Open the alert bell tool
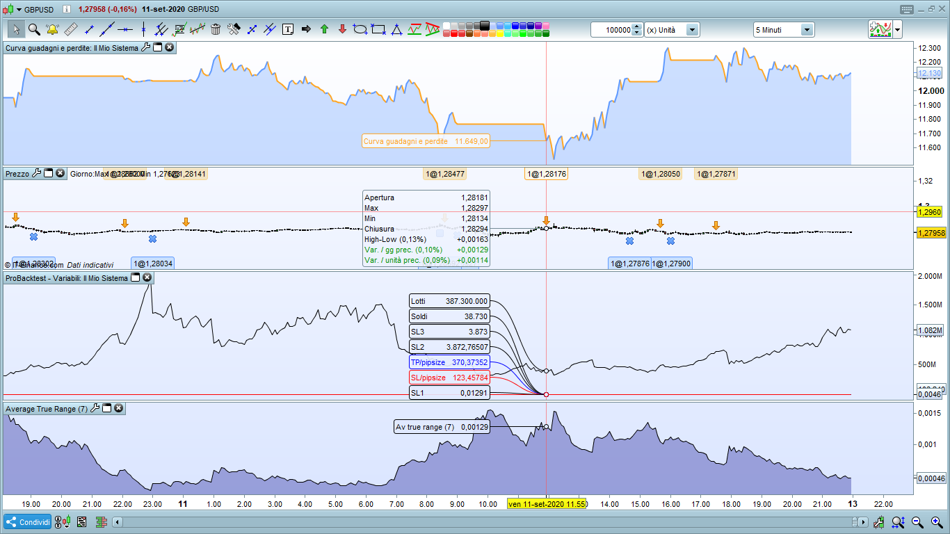 tap(52, 29)
